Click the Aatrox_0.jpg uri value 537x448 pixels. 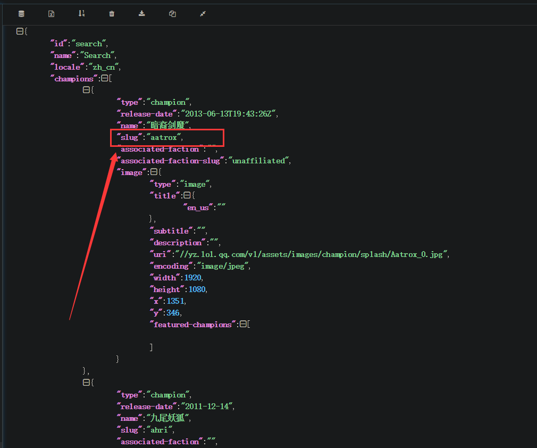312,254
